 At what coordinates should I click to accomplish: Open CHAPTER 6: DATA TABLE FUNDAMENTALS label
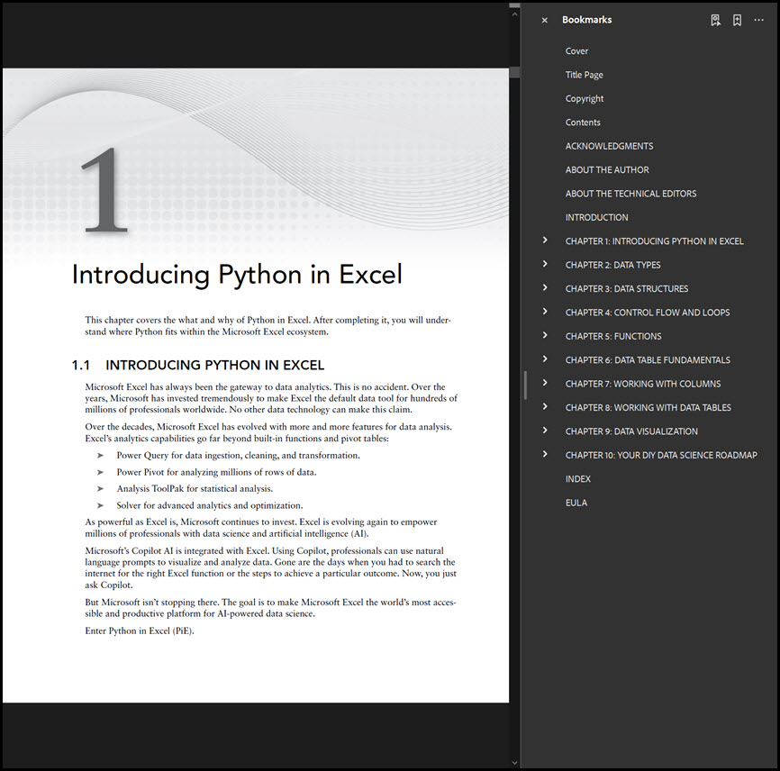(648, 360)
